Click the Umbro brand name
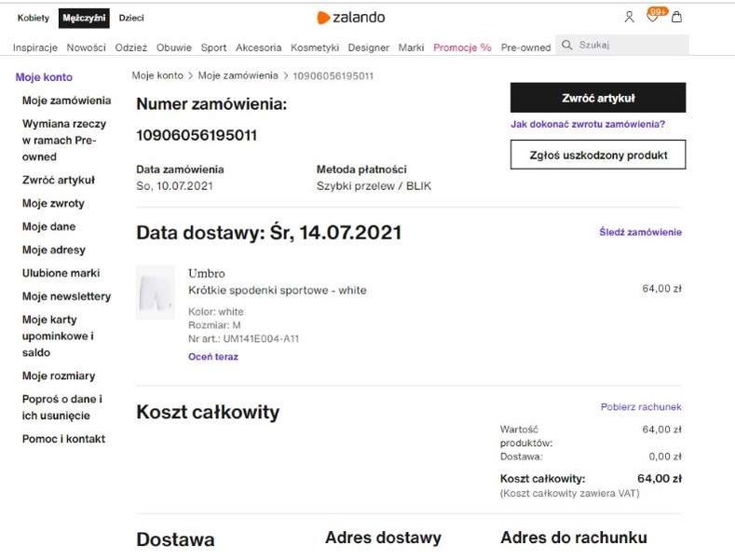The image size is (735, 559). click(207, 273)
